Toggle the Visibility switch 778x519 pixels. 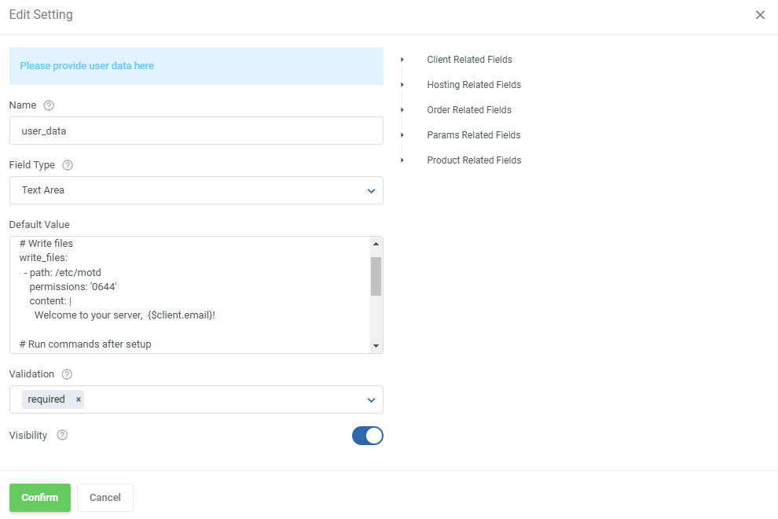click(368, 436)
